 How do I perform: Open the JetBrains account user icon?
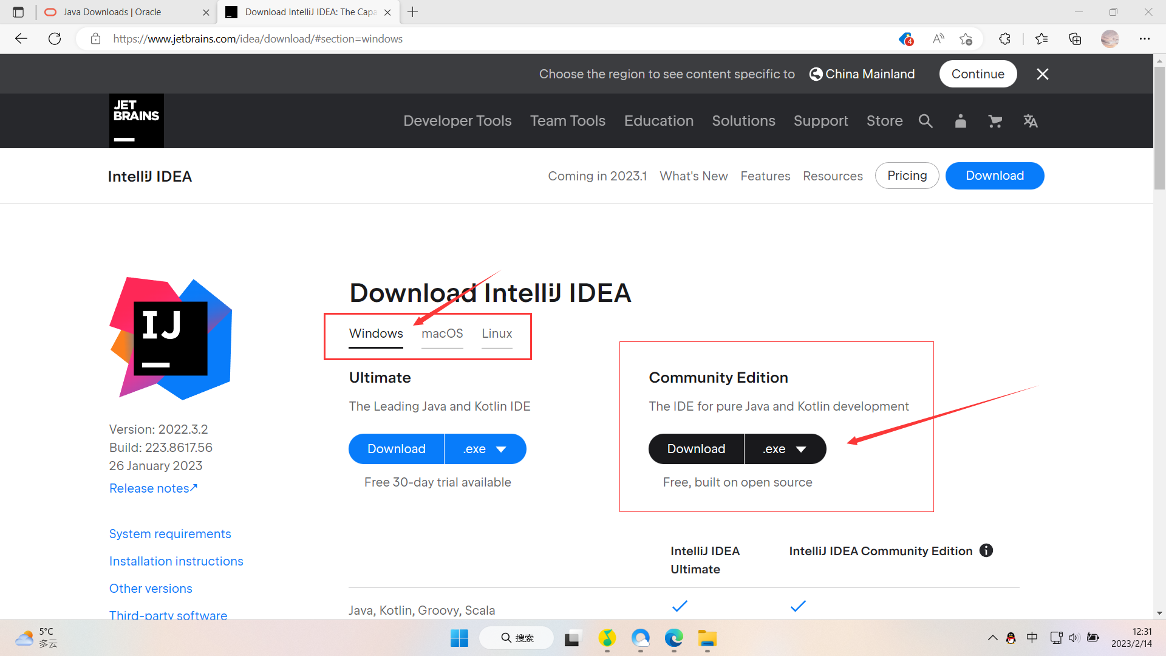[x=960, y=121]
